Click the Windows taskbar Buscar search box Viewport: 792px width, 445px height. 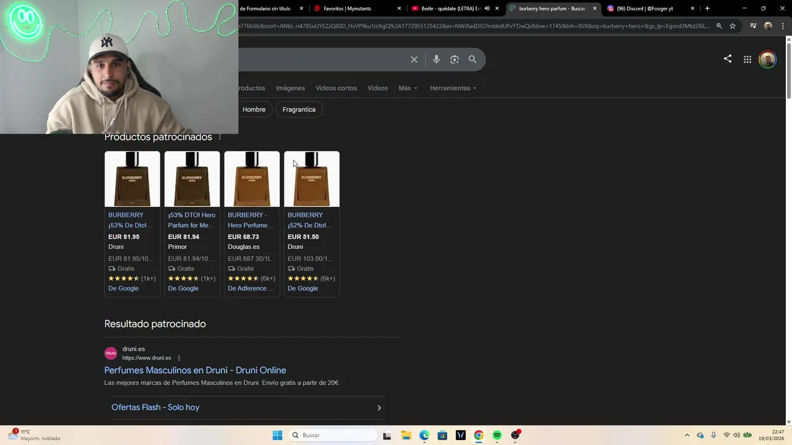tap(333, 435)
